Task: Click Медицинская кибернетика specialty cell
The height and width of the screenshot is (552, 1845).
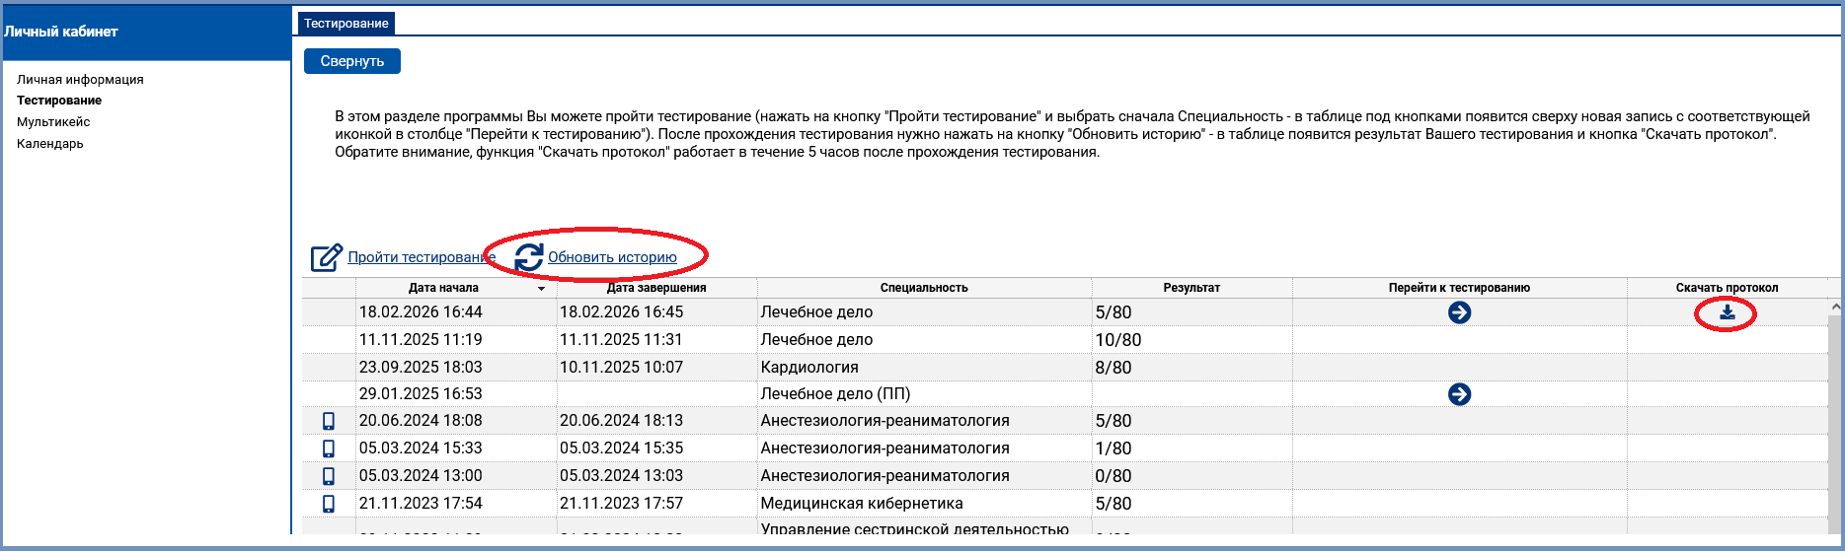Action: coord(924,504)
